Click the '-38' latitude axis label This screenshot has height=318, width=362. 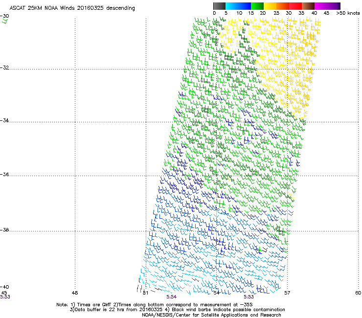(4, 230)
